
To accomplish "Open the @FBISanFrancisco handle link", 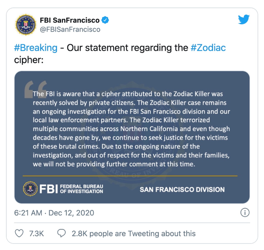I will 70,29.
